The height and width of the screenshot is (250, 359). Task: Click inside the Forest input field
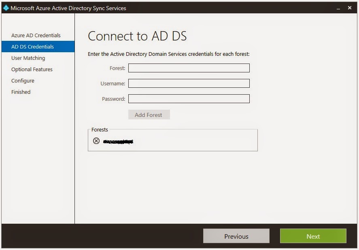tap(189, 68)
